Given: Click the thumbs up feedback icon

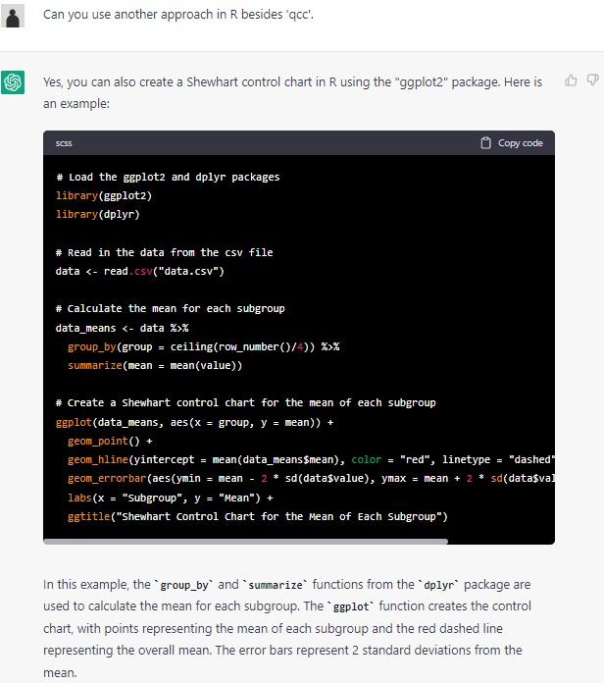Looking at the screenshot, I should coord(572,81).
